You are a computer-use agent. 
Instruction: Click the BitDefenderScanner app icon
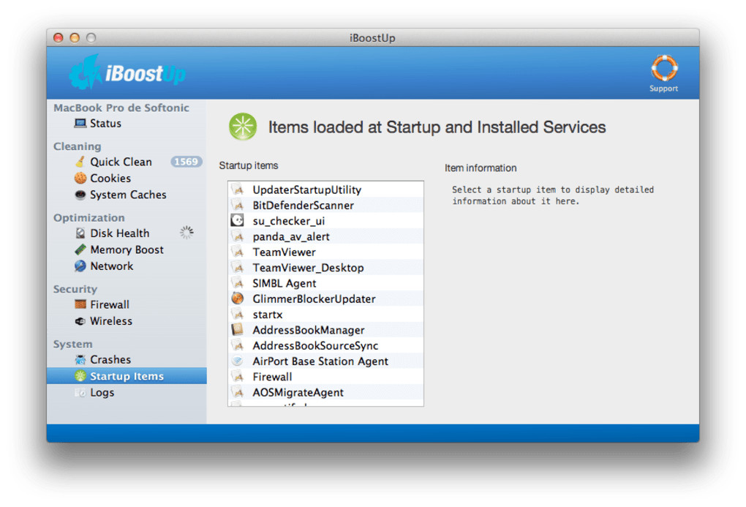[238, 205]
